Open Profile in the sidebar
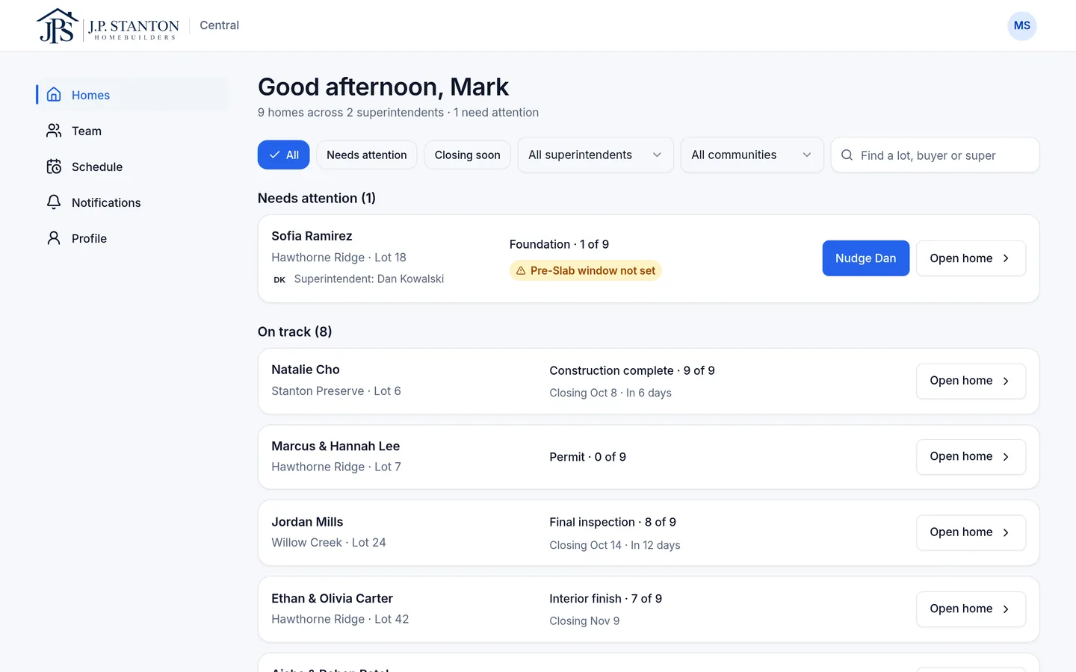1076x672 pixels. pos(132,238)
